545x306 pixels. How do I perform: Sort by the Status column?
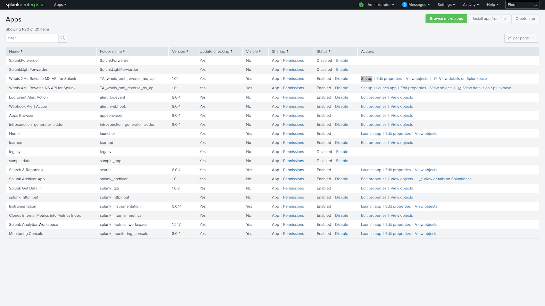tap(323, 52)
